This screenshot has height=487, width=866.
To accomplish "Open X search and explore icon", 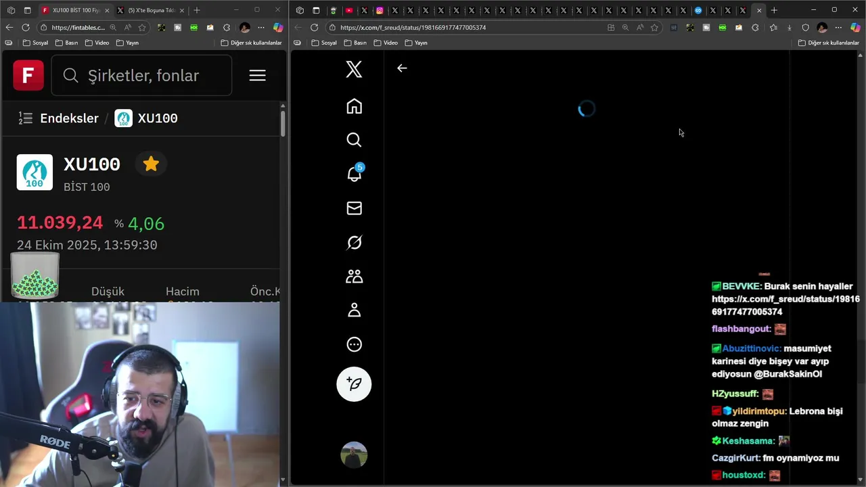I will (x=354, y=140).
